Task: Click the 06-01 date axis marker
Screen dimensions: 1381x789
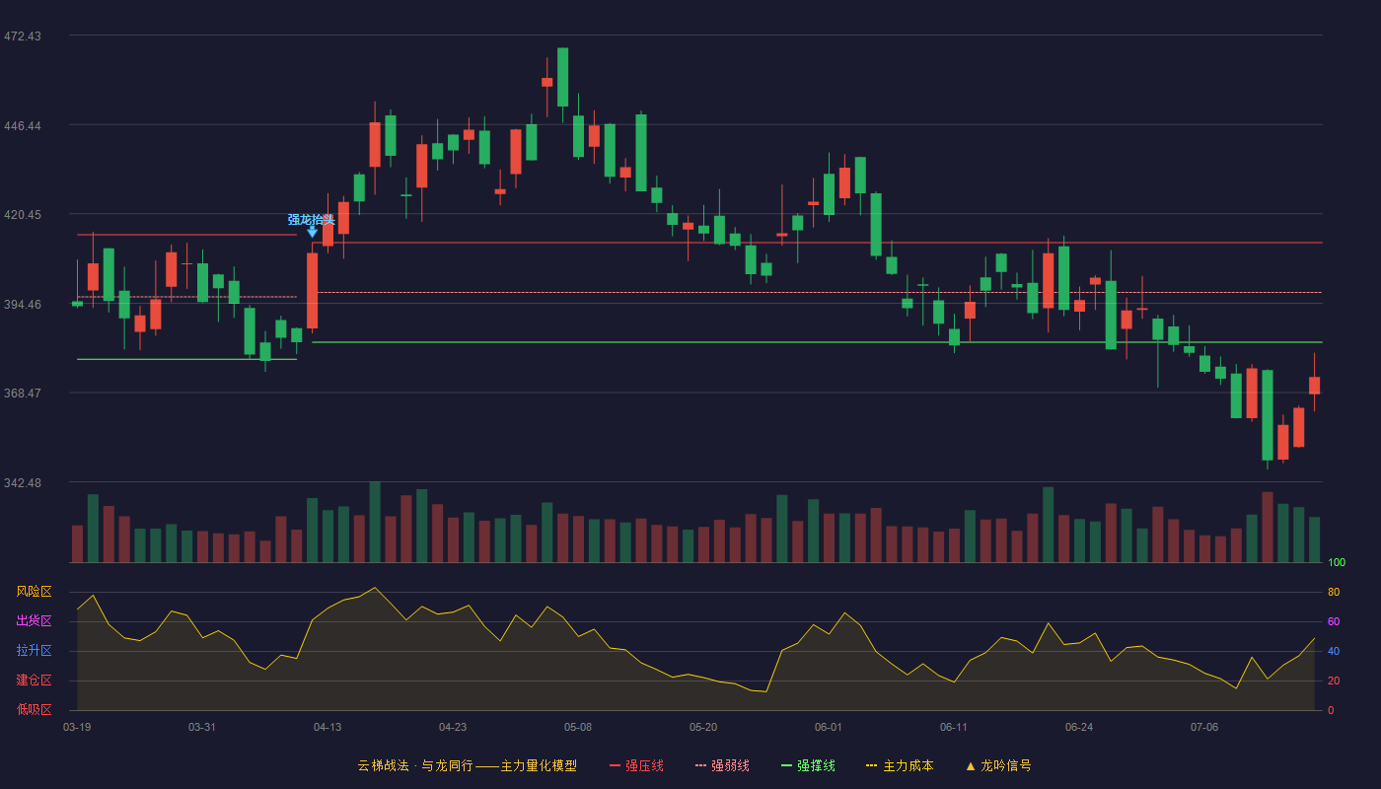Action: (829, 728)
